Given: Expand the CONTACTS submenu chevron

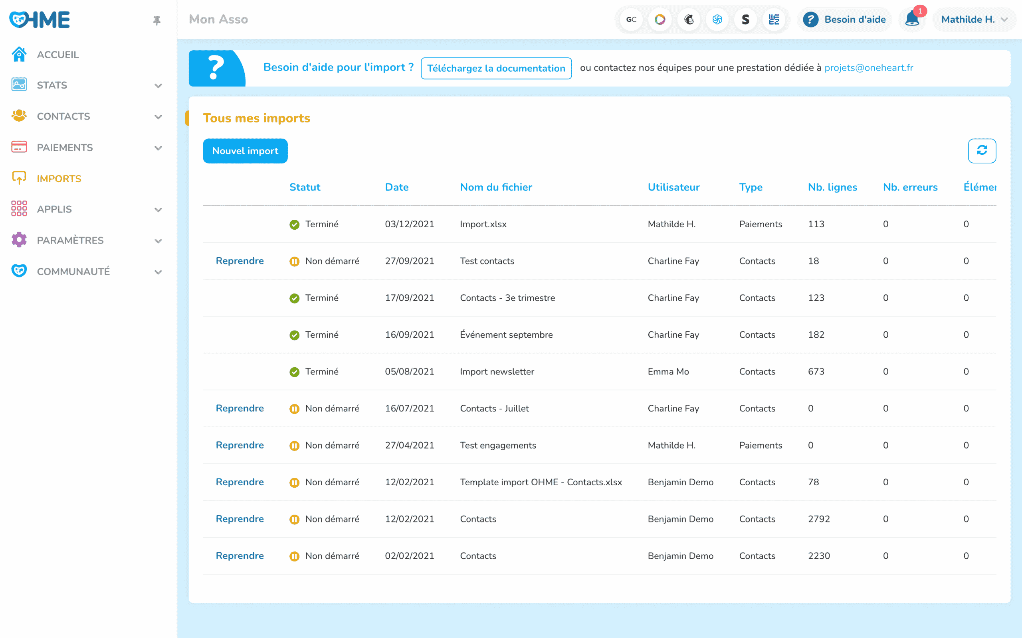Looking at the screenshot, I should [x=158, y=117].
